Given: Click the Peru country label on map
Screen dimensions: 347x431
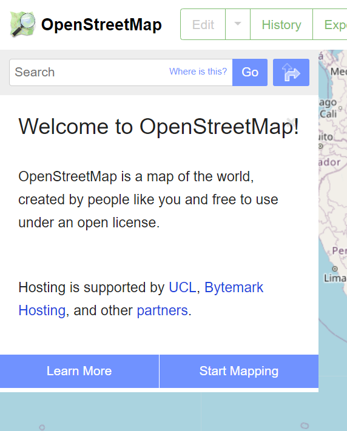Looking at the screenshot, I should tap(339, 251).
